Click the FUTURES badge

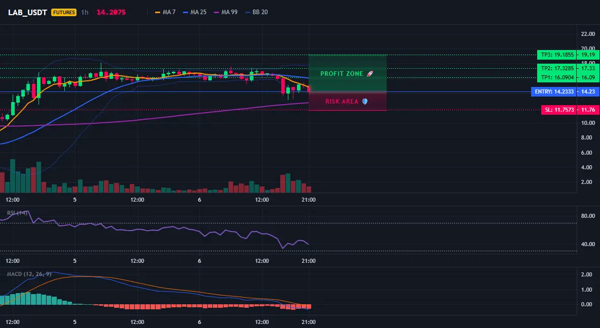point(64,12)
